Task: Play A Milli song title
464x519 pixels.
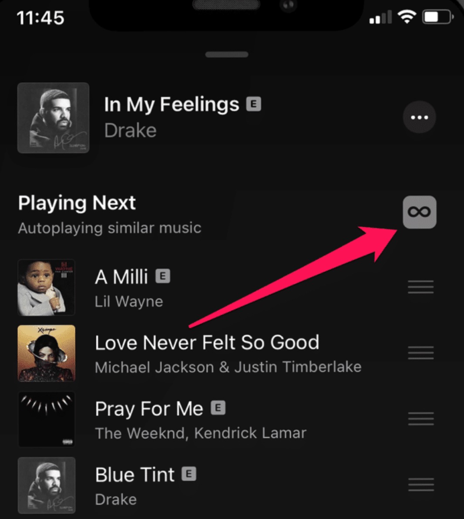Action: 121,277
